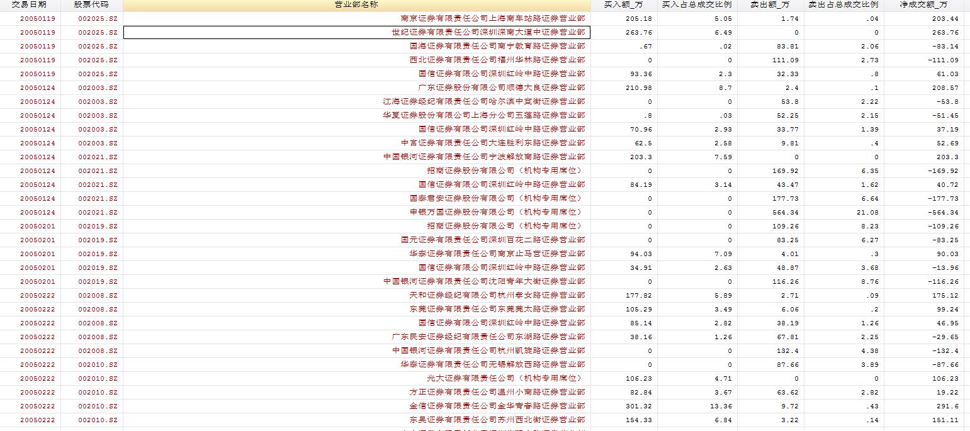Image resolution: width=970 pixels, height=431 pixels.
Task: Click the 卖出额_万 column header
Action: coord(770,4)
